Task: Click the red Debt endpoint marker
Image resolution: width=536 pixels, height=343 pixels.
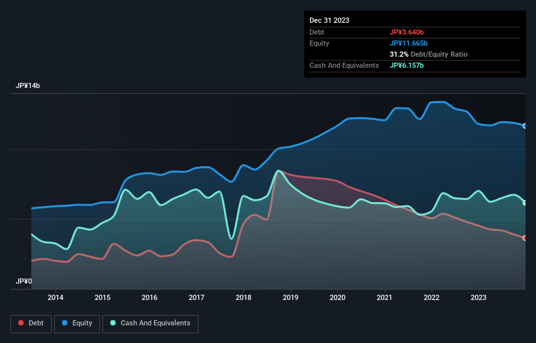Action: (525, 238)
